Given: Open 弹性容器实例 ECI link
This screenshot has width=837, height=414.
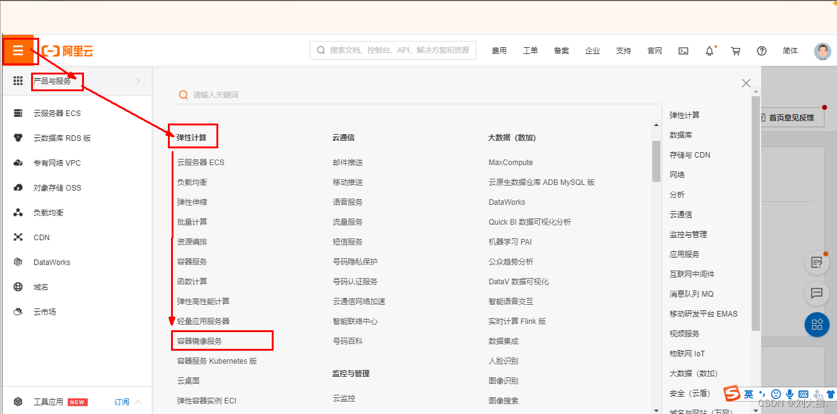Looking at the screenshot, I should point(207,401).
